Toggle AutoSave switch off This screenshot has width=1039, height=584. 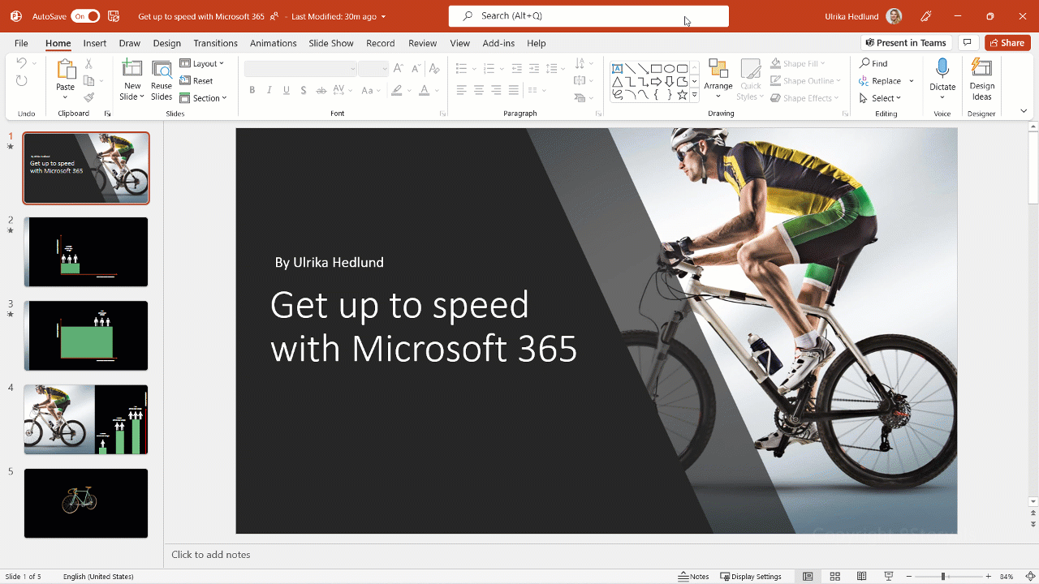click(x=85, y=16)
